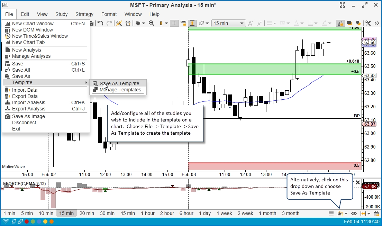This screenshot has width=382, height=226.
Task: Switch to 1 week bar size
Action: pyautogui.click(x=224, y=213)
